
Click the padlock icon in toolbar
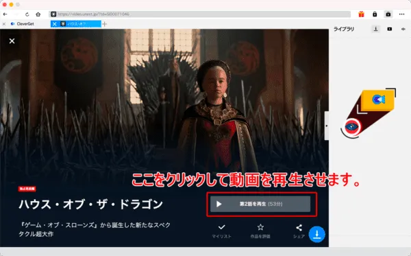[375, 14]
